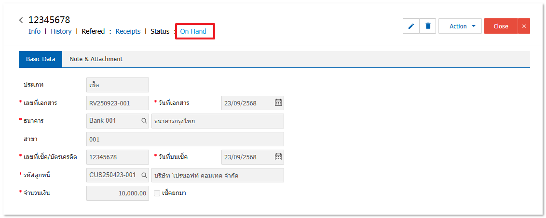Click the On Hand status link
Screen dimensions: 546x218
tap(193, 31)
